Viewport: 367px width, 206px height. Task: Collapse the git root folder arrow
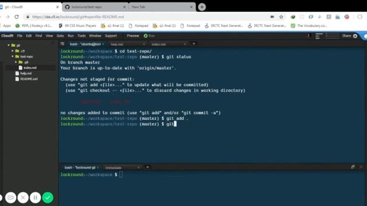[x=9, y=45]
